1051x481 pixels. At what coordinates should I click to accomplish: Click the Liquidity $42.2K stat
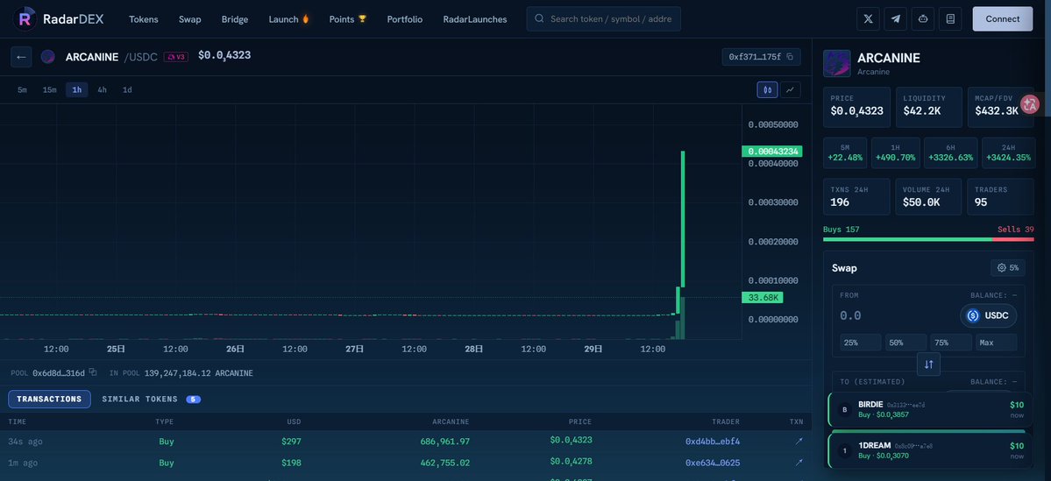[928, 107]
